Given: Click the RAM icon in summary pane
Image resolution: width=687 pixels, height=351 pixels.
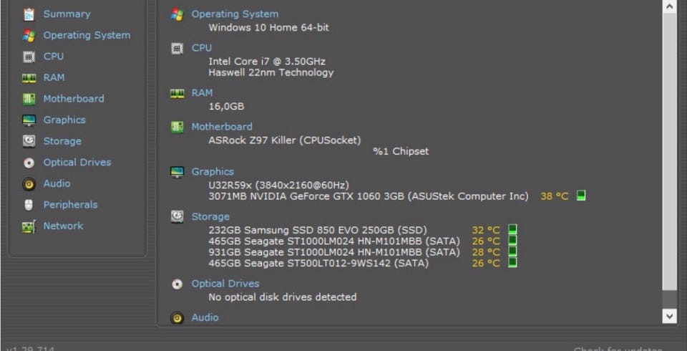Looking at the screenshot, I should pyautogui.click(x=177, y=93).
